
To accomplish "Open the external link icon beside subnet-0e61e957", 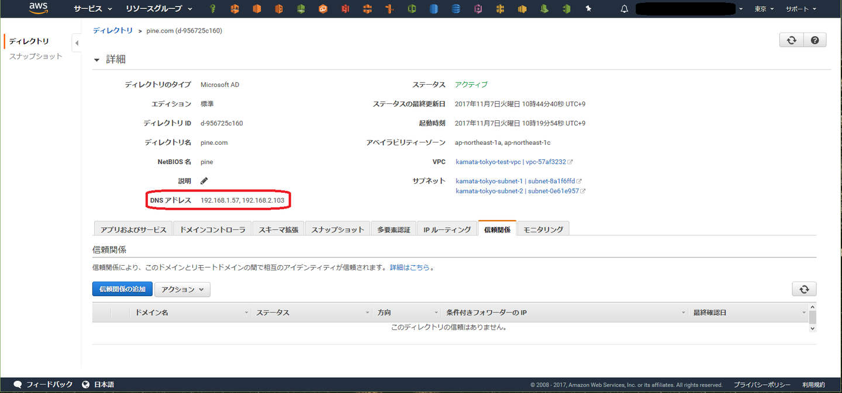I will pos(583,191).
